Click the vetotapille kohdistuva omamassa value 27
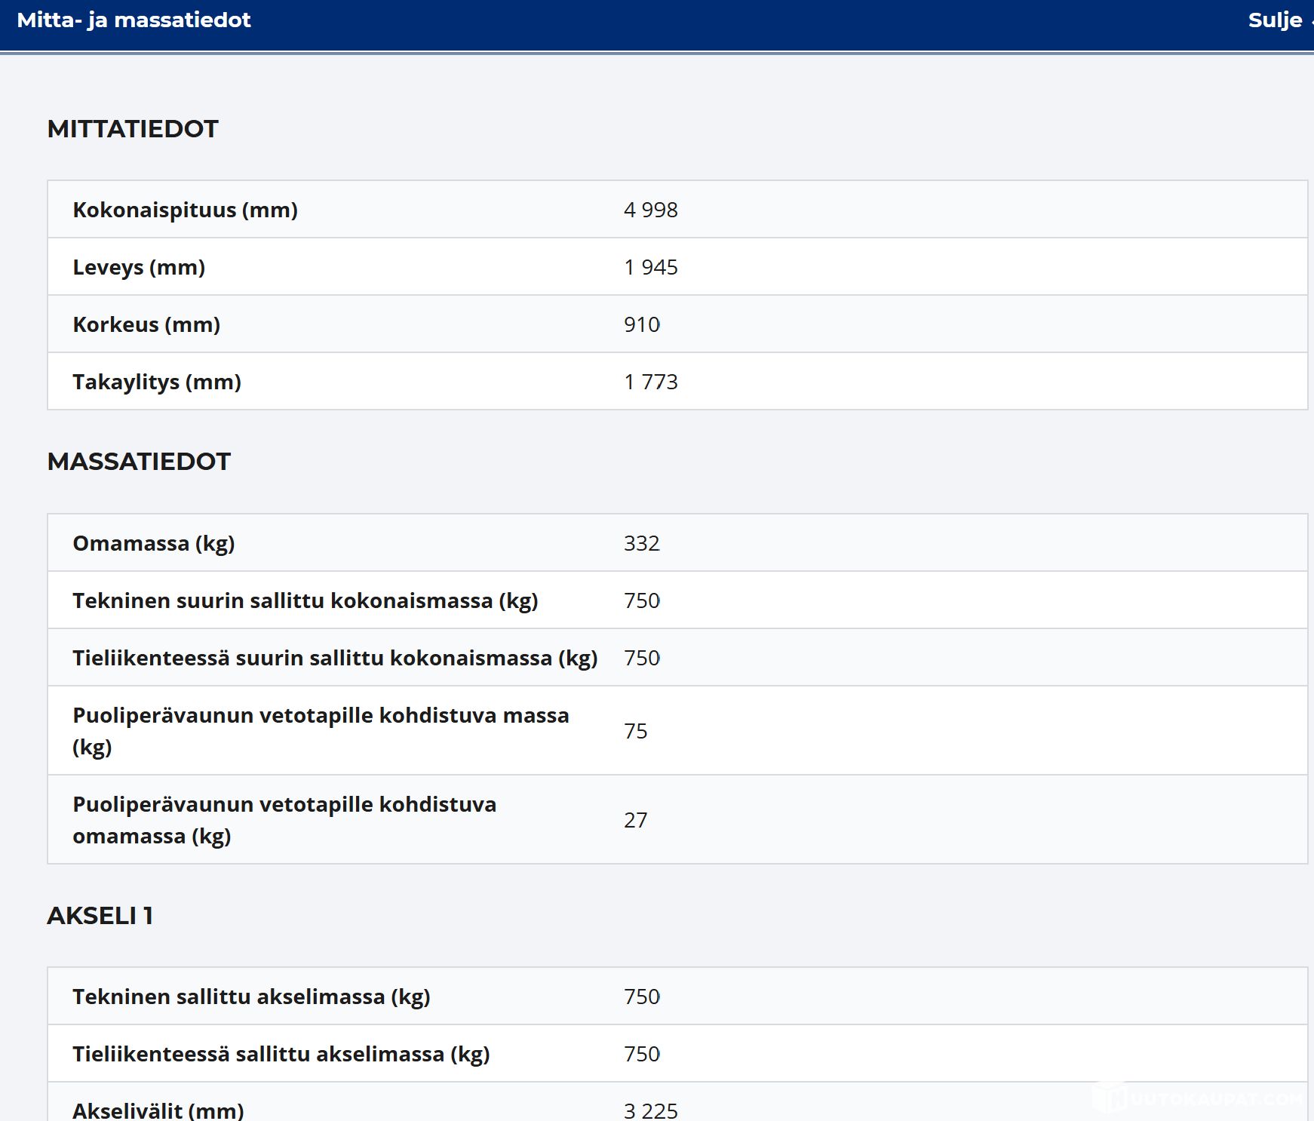The width and height of the screenshot is (1314, 1121). (635, 820)
